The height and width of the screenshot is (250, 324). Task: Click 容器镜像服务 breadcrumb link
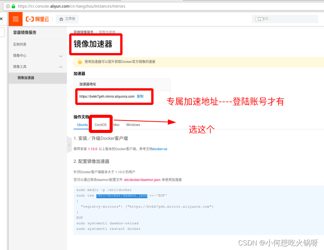click(84, 32)
